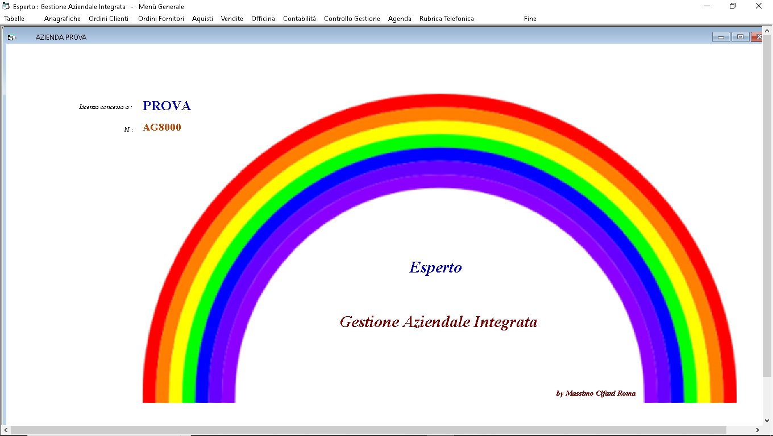Minimize the AZIENDA PROVA child window
Viewport: 773px width, 436px height.
tap(721, 37)
